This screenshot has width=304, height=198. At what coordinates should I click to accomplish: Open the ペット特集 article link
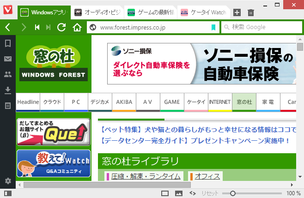198,130
